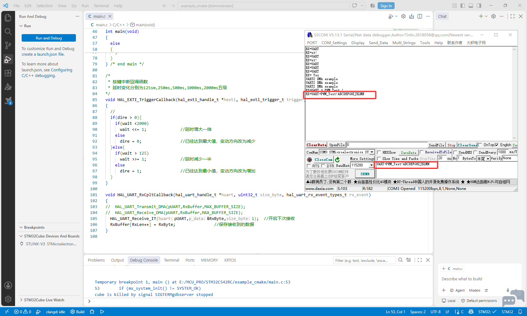Toggle the primary sidebar layout icon

463,6
